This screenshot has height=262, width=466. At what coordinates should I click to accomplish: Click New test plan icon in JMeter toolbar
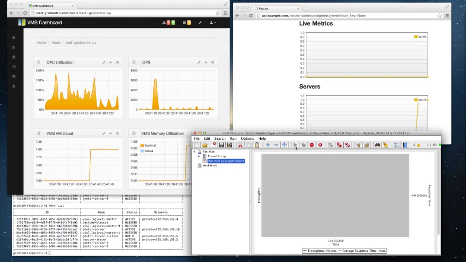point(196,145)
